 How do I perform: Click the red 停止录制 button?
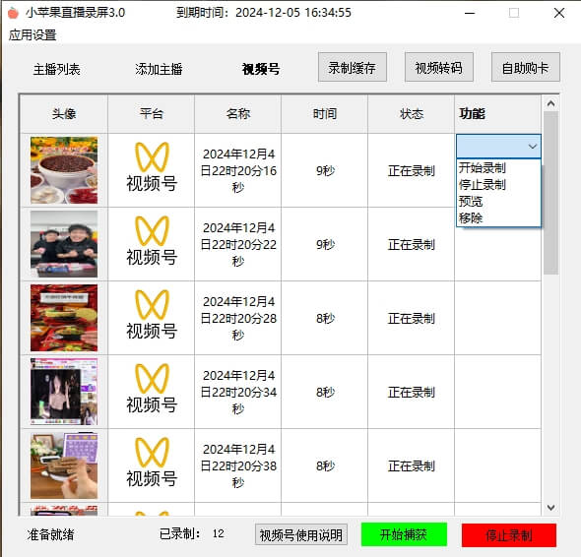coord(509,535)
